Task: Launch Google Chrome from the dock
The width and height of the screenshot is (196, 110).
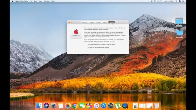Action: pyautogui.click(x=75, y=106)
